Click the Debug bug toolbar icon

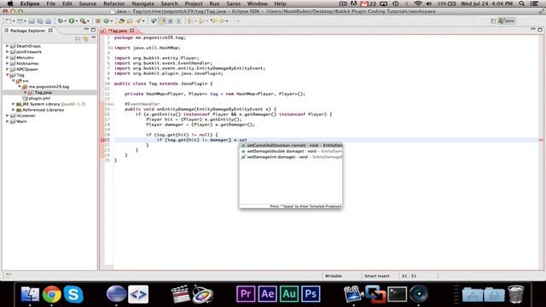61,20
